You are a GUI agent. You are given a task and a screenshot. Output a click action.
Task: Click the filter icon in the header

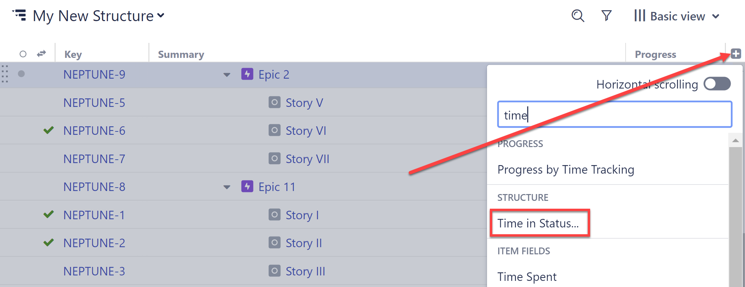coord(607,16)
